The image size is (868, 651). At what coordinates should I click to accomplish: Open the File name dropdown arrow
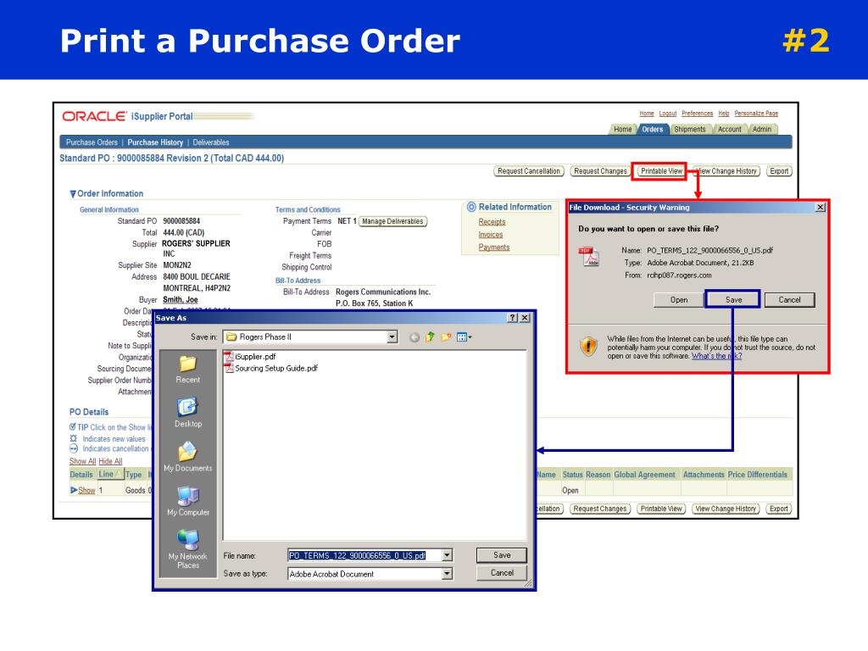pos(448,554)
